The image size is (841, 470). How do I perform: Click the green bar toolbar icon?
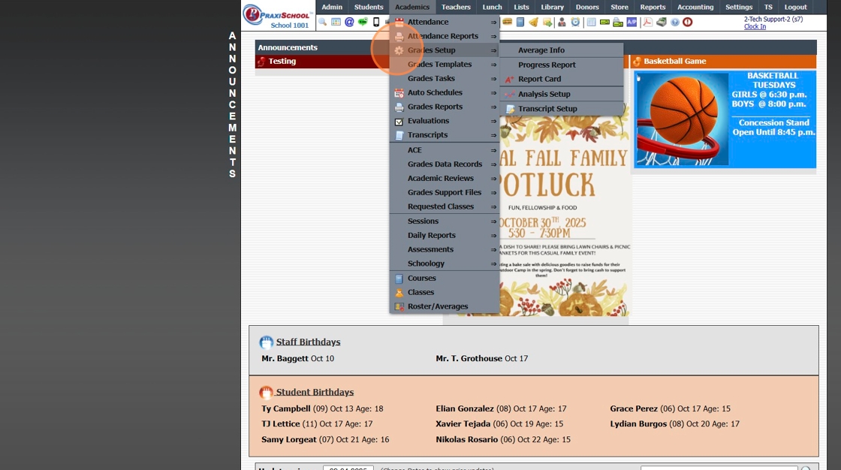[x=604, y=22]
